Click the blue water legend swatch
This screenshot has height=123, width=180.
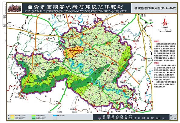(x=55, y=115)
